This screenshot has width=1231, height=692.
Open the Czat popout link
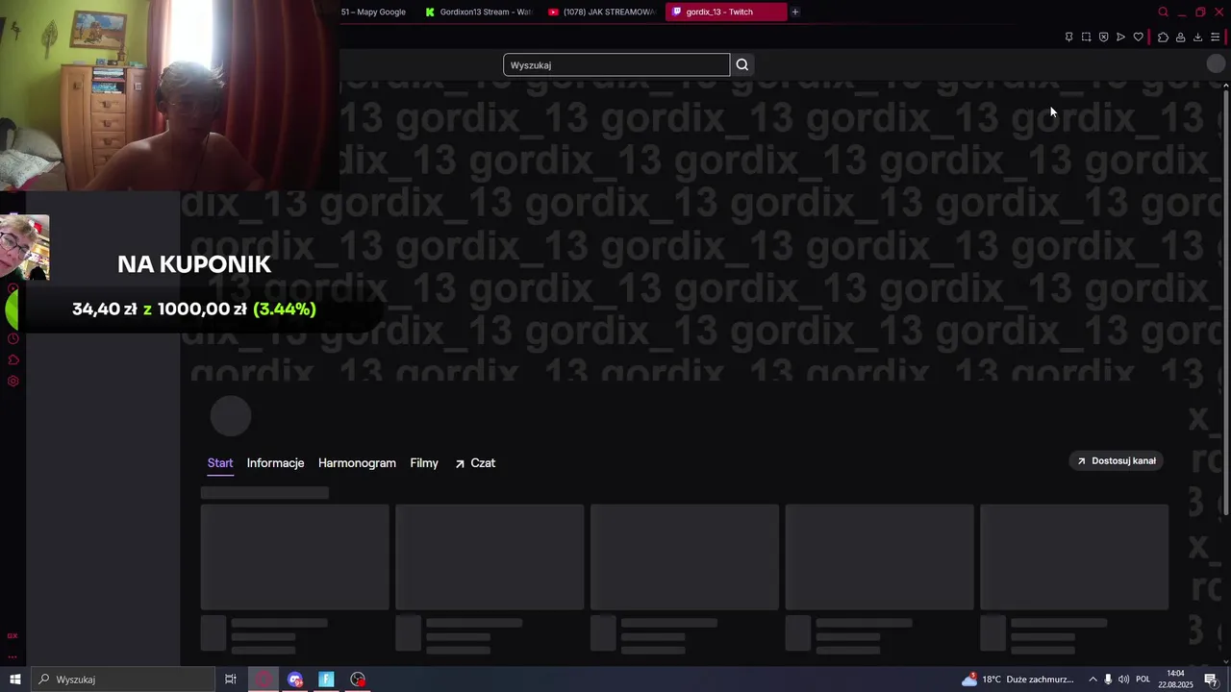(475, 463)
